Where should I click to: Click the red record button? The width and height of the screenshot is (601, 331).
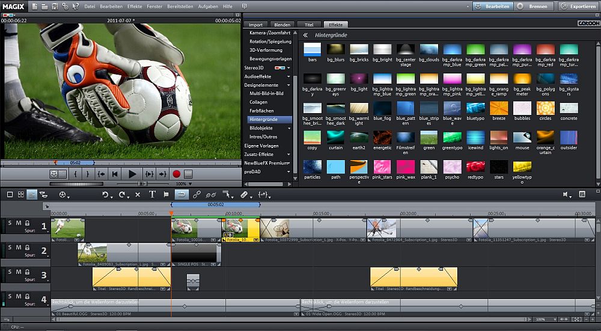point(177,174)
